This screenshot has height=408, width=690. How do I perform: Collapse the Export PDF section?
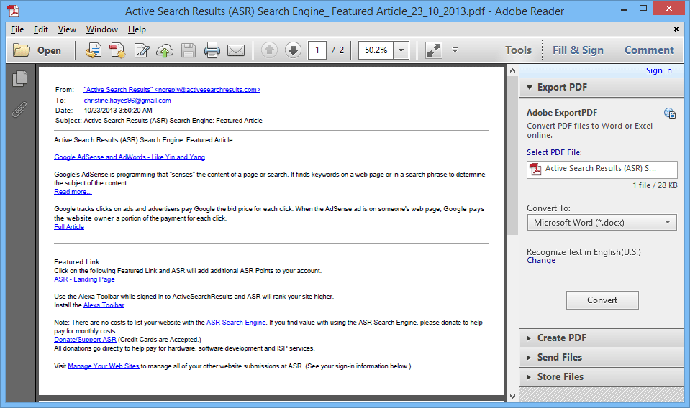530,87
